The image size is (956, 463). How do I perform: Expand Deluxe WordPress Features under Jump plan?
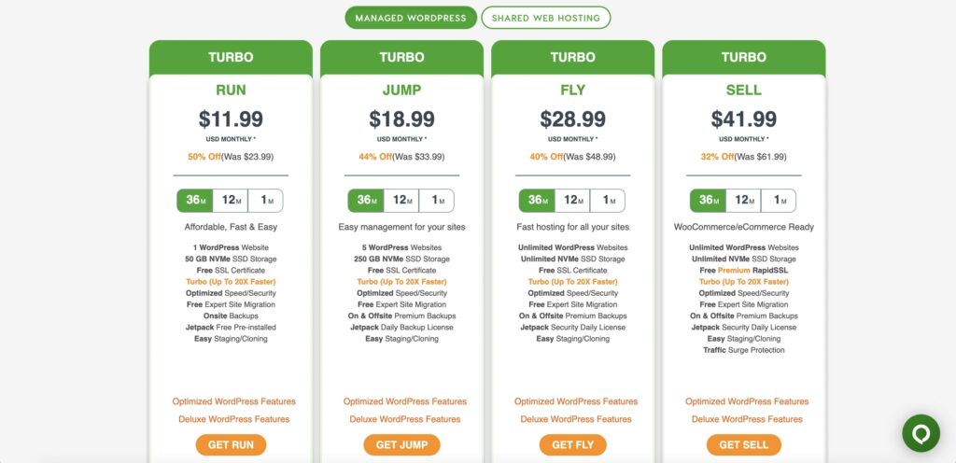coord(405,419)
